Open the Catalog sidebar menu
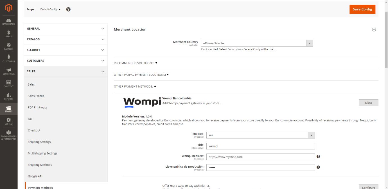 (8, 46)
